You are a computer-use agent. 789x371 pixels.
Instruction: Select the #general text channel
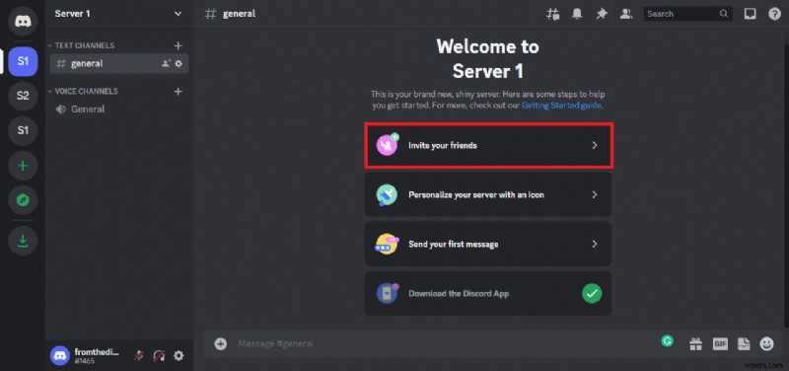119,63
